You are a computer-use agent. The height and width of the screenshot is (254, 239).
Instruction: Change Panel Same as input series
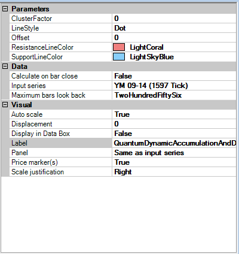174,153
